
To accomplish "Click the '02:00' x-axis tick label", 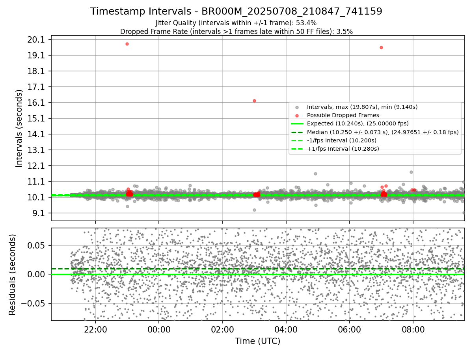I will [x=222, y=329].
